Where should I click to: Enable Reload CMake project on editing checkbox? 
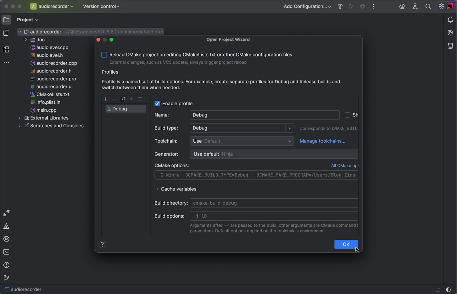click(104, 55)
